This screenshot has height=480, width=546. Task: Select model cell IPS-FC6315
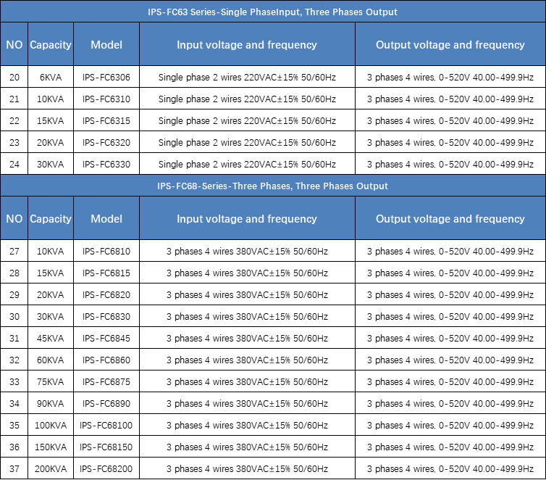106,120
